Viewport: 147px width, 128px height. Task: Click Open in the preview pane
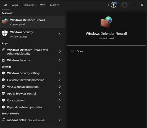(80, 51)
